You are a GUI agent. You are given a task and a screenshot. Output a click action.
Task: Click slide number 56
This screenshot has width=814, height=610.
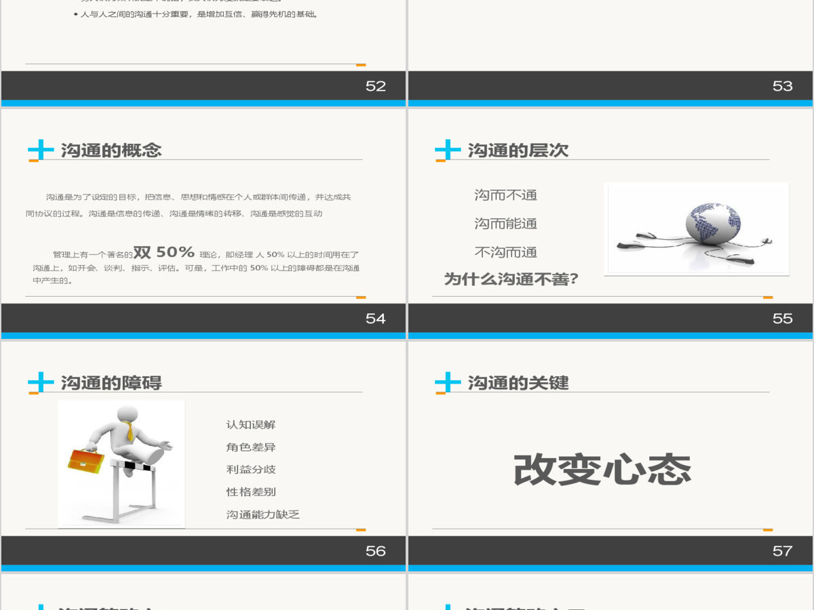pyautogui.click(x=376, y=551)
